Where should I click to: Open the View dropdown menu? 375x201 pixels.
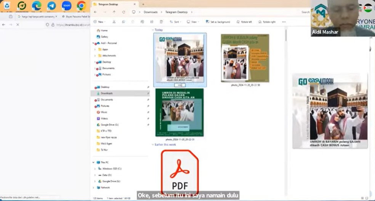pyautogui.click(x=193, y=22)
